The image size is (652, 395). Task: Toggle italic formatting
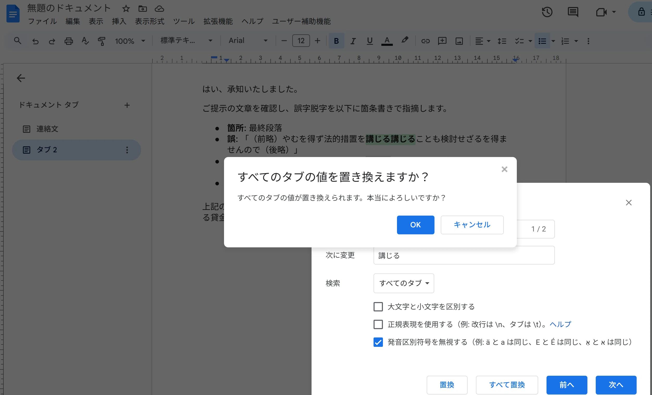pos(353,41)
